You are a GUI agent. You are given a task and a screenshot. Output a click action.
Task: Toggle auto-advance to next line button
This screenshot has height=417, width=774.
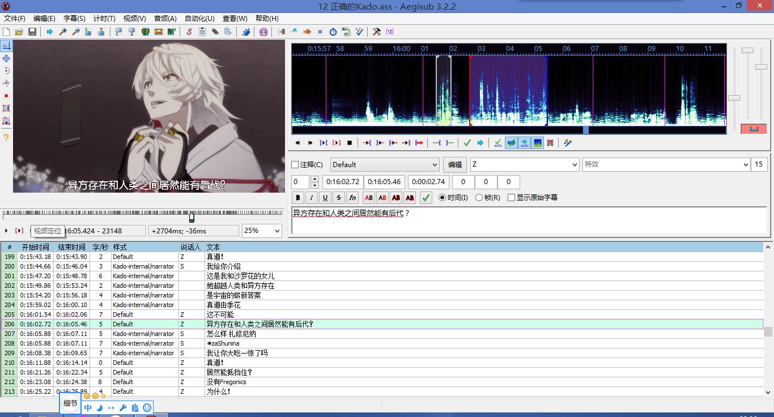click(x=511, y=143)
